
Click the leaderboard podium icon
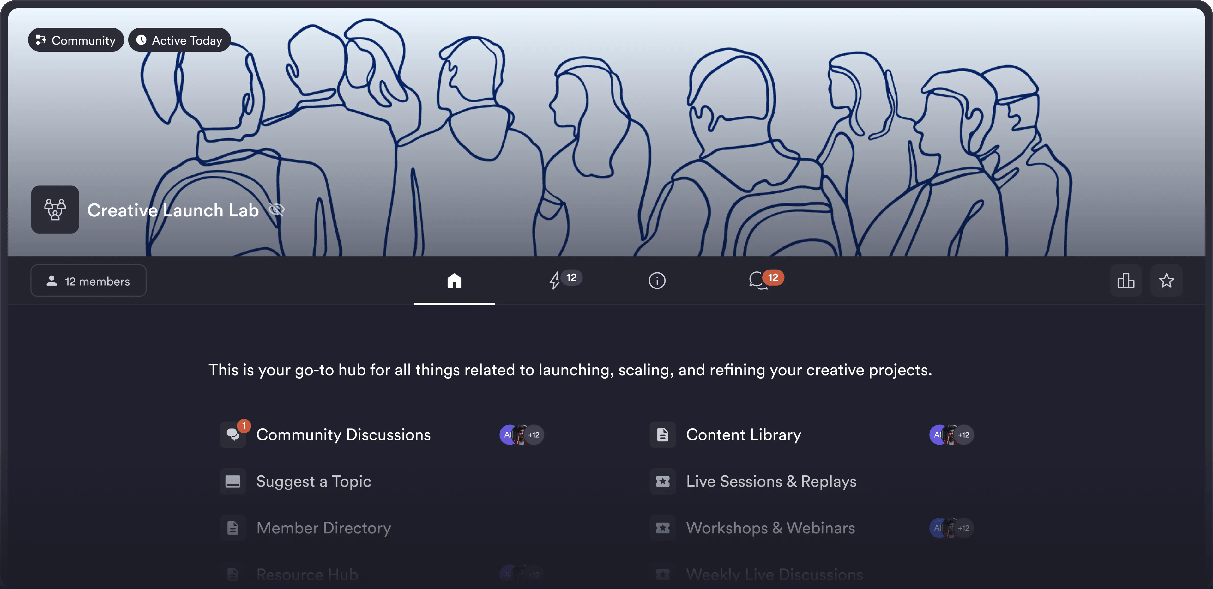1125,281
